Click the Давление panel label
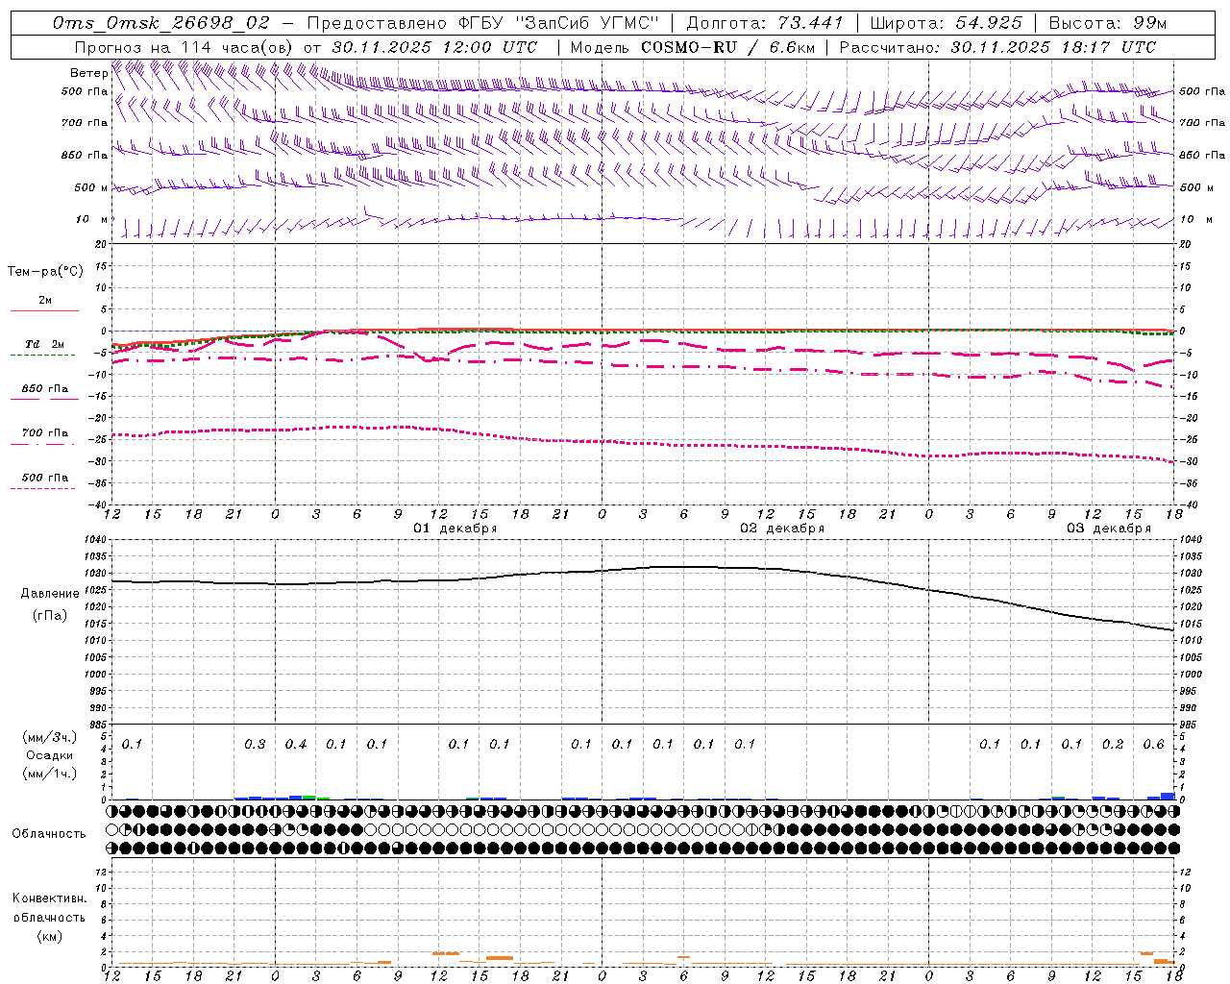The width and height of the screenshot is (1230, 984). point(50,594)
